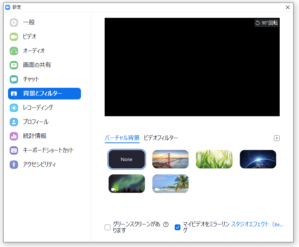The height and width of the screenshot is (247, 299).
Task: Add a custom virtual background with the plus button
Action: click(x=277, y=138)
